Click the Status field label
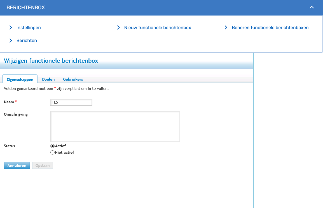 (x=10, y=146)
